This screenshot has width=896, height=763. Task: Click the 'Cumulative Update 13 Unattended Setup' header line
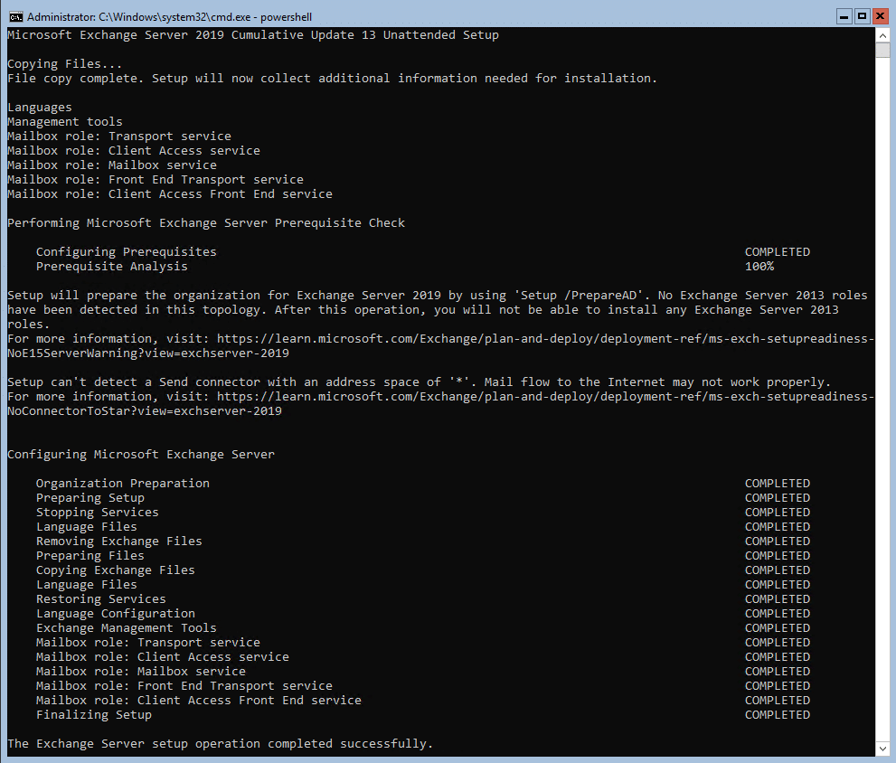pos(253,35)
